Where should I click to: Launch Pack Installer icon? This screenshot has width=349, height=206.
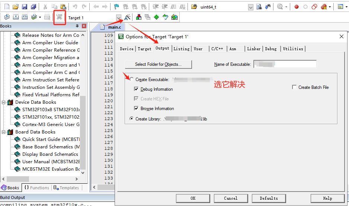pos(174,17)
